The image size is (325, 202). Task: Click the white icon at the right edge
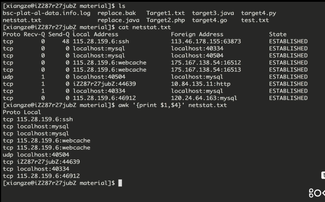(322, 176)
